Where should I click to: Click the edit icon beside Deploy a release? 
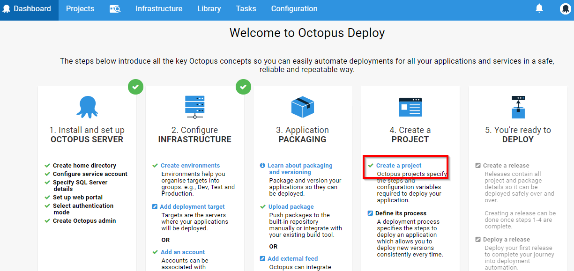click(x=478, y=240)
